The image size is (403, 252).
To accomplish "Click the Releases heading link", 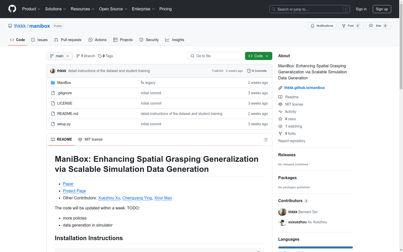I will click(287, 155).
